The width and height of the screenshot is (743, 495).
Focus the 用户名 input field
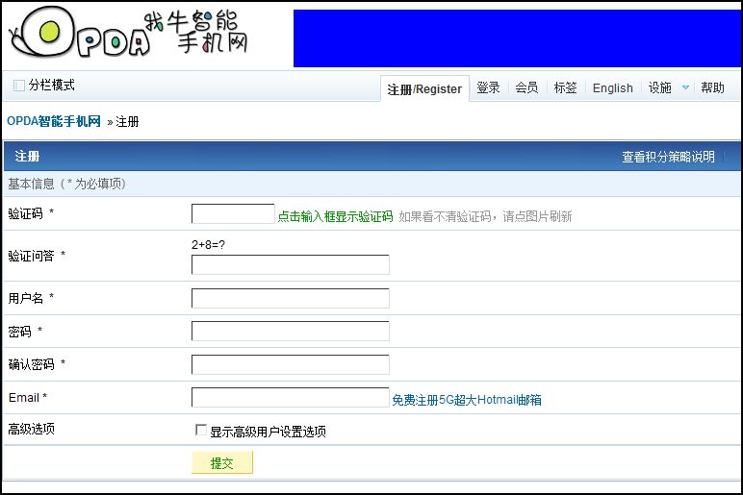(291, 298)
